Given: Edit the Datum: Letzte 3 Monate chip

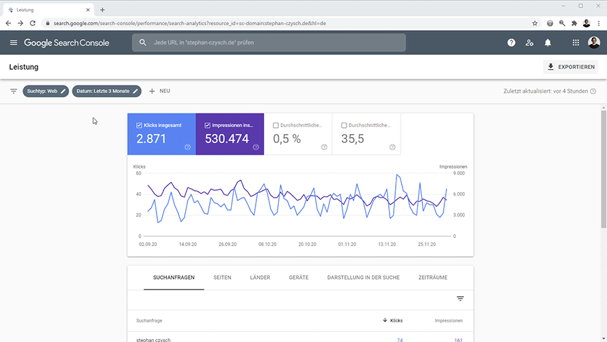Looking at the screenshot, I should coord(107,91).
